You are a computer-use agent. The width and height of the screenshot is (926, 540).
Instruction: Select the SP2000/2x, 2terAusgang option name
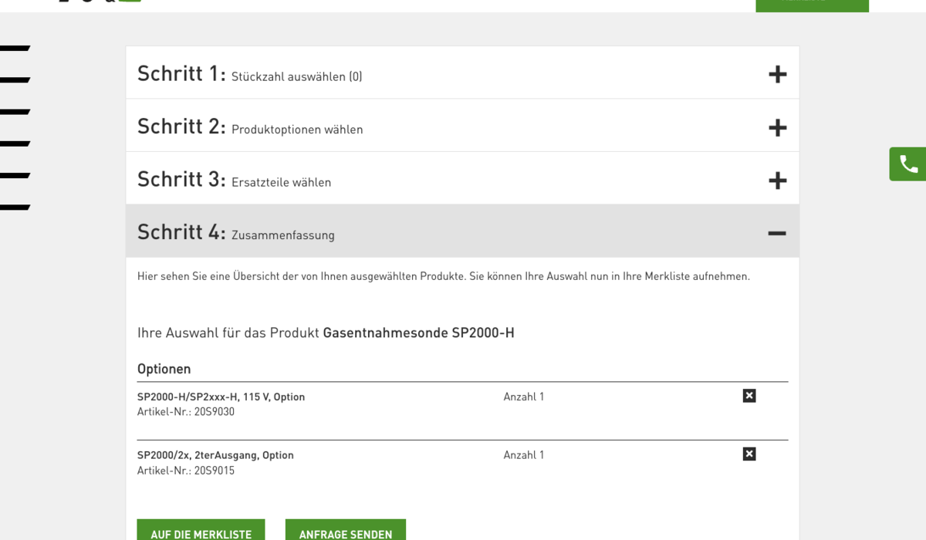click(215, 455)
